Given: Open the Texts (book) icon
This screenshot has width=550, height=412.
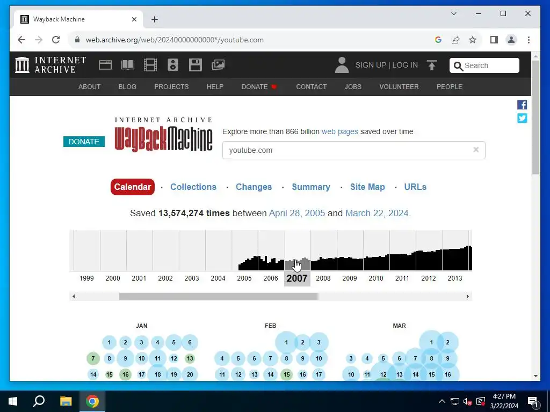Looking at the screenshot, I should [128, 65].
